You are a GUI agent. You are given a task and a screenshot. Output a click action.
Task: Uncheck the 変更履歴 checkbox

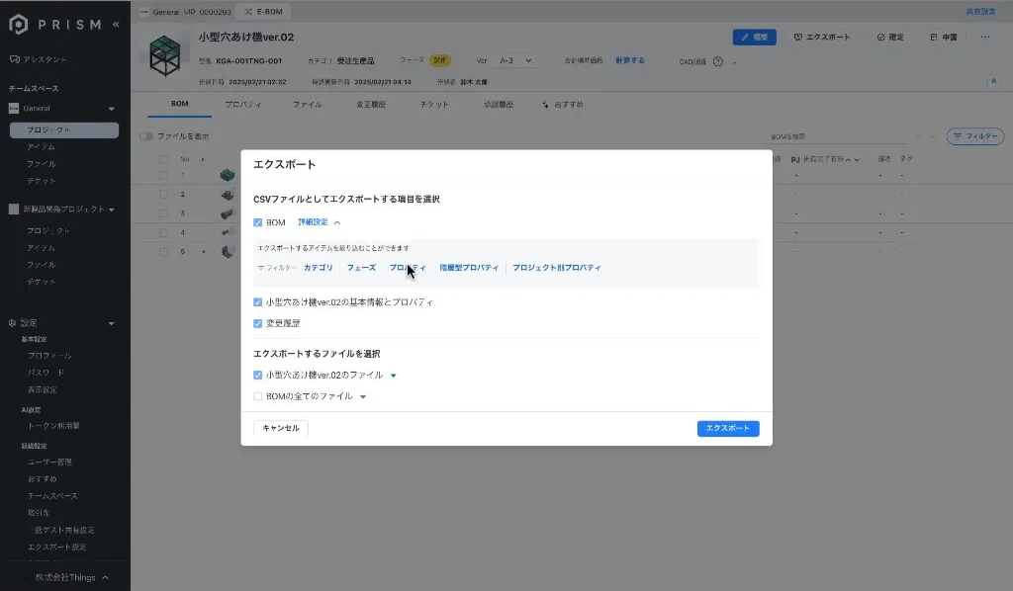point(258,323)
